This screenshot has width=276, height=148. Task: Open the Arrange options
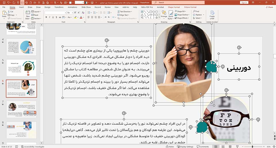pyautogui.click(x=164, y=15)
